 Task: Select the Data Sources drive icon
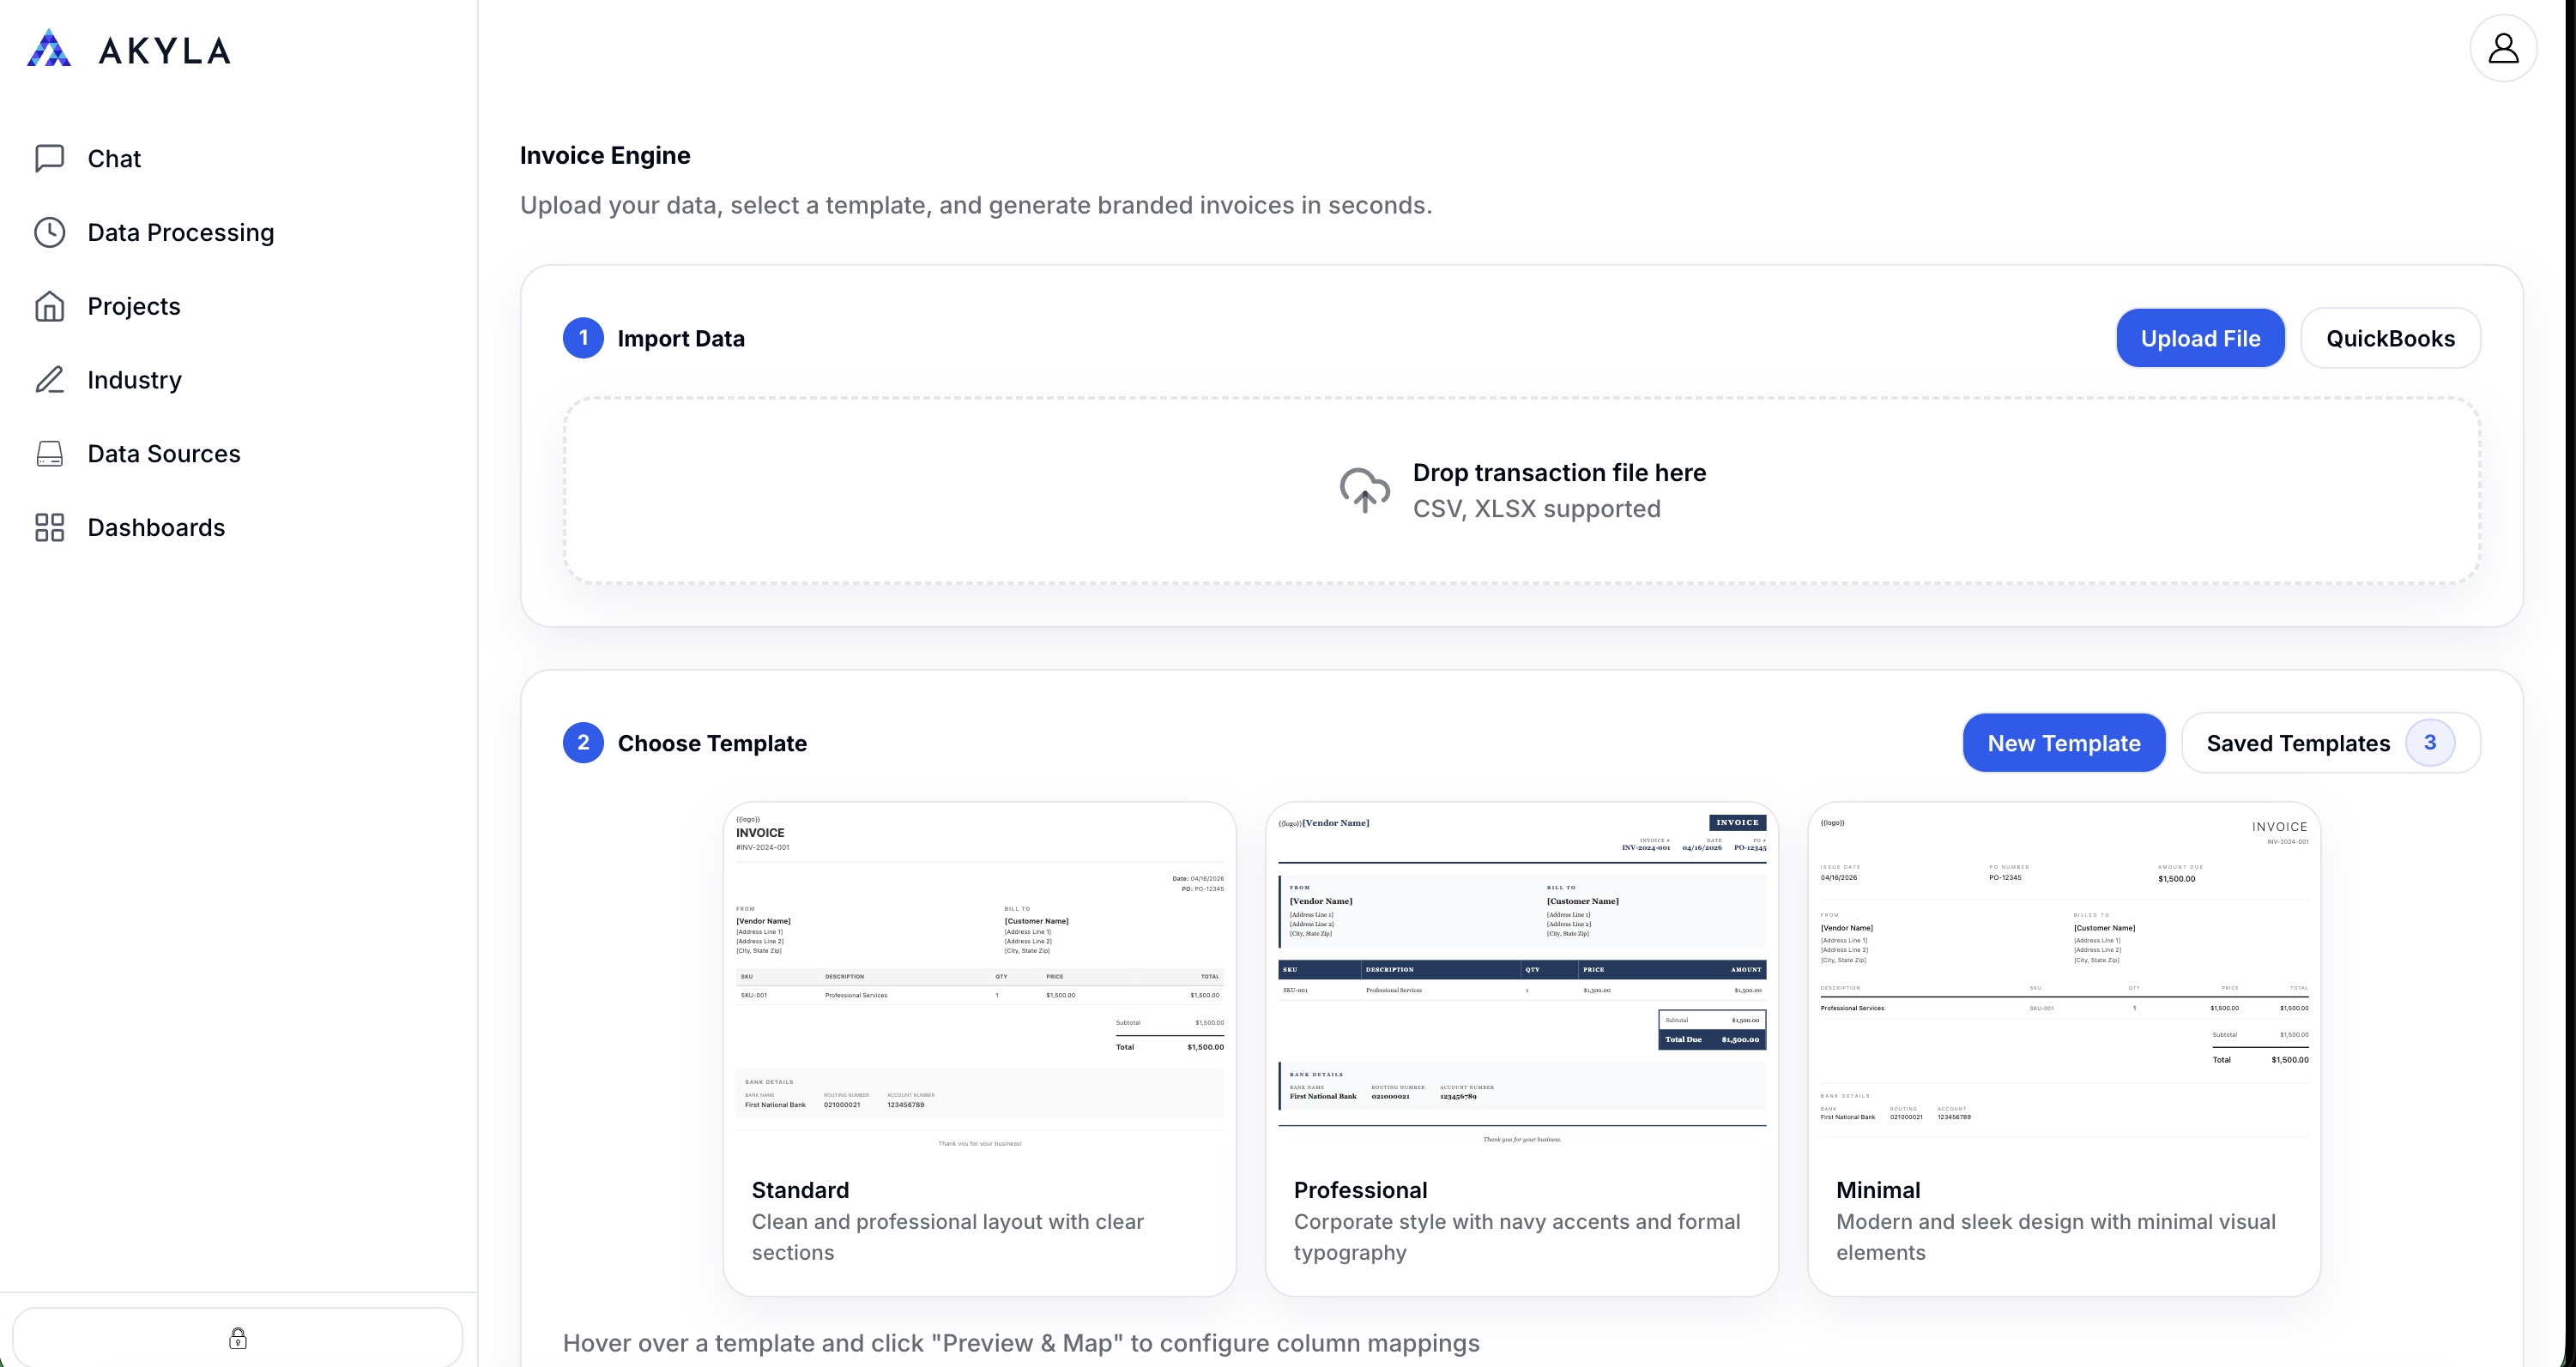coord(51,453)
